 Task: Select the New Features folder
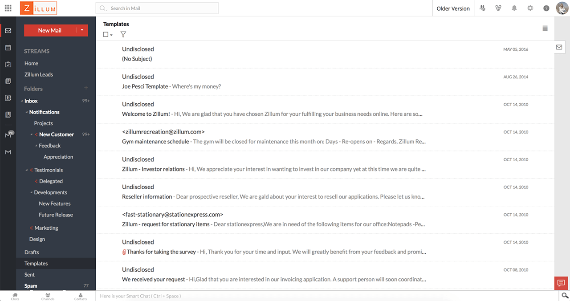click(x=55, y=203)
